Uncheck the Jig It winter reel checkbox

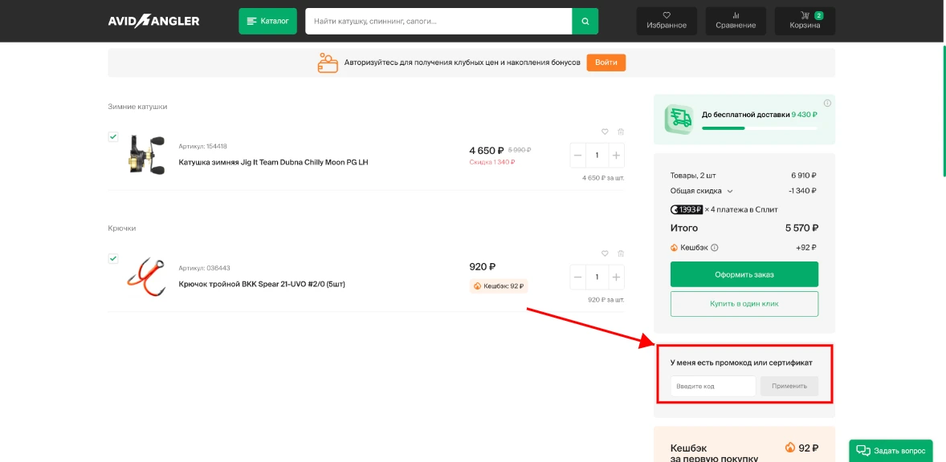point(113,136)
